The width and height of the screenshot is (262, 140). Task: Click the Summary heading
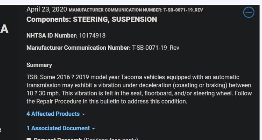point(39,65)
